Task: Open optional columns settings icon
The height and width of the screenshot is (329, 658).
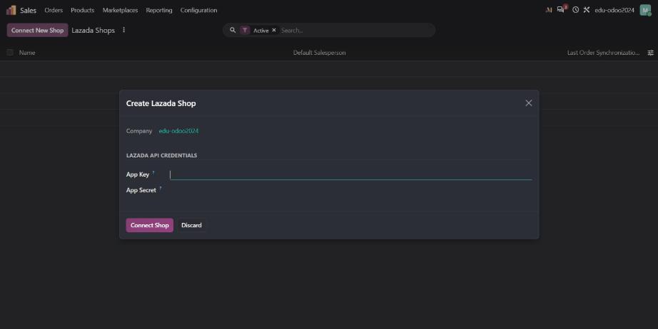Action: (x=650, y=53)
